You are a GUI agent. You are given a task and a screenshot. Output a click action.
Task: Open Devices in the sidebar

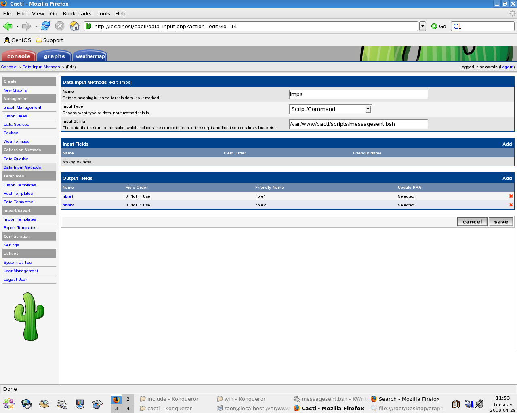coord(11,133)
